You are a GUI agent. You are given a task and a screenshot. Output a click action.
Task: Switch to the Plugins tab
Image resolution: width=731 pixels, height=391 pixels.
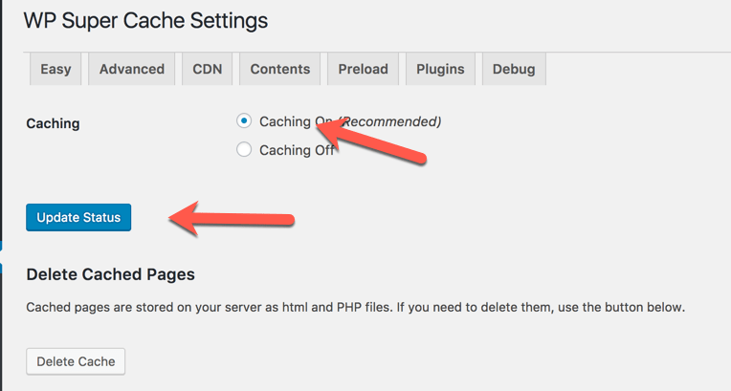[x=440, y=69]
